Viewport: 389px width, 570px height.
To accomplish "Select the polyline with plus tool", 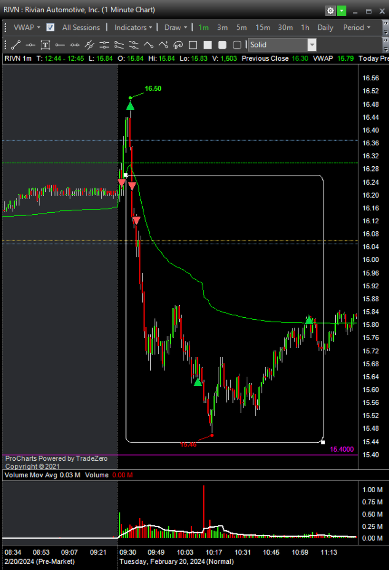I will [163, 45].
